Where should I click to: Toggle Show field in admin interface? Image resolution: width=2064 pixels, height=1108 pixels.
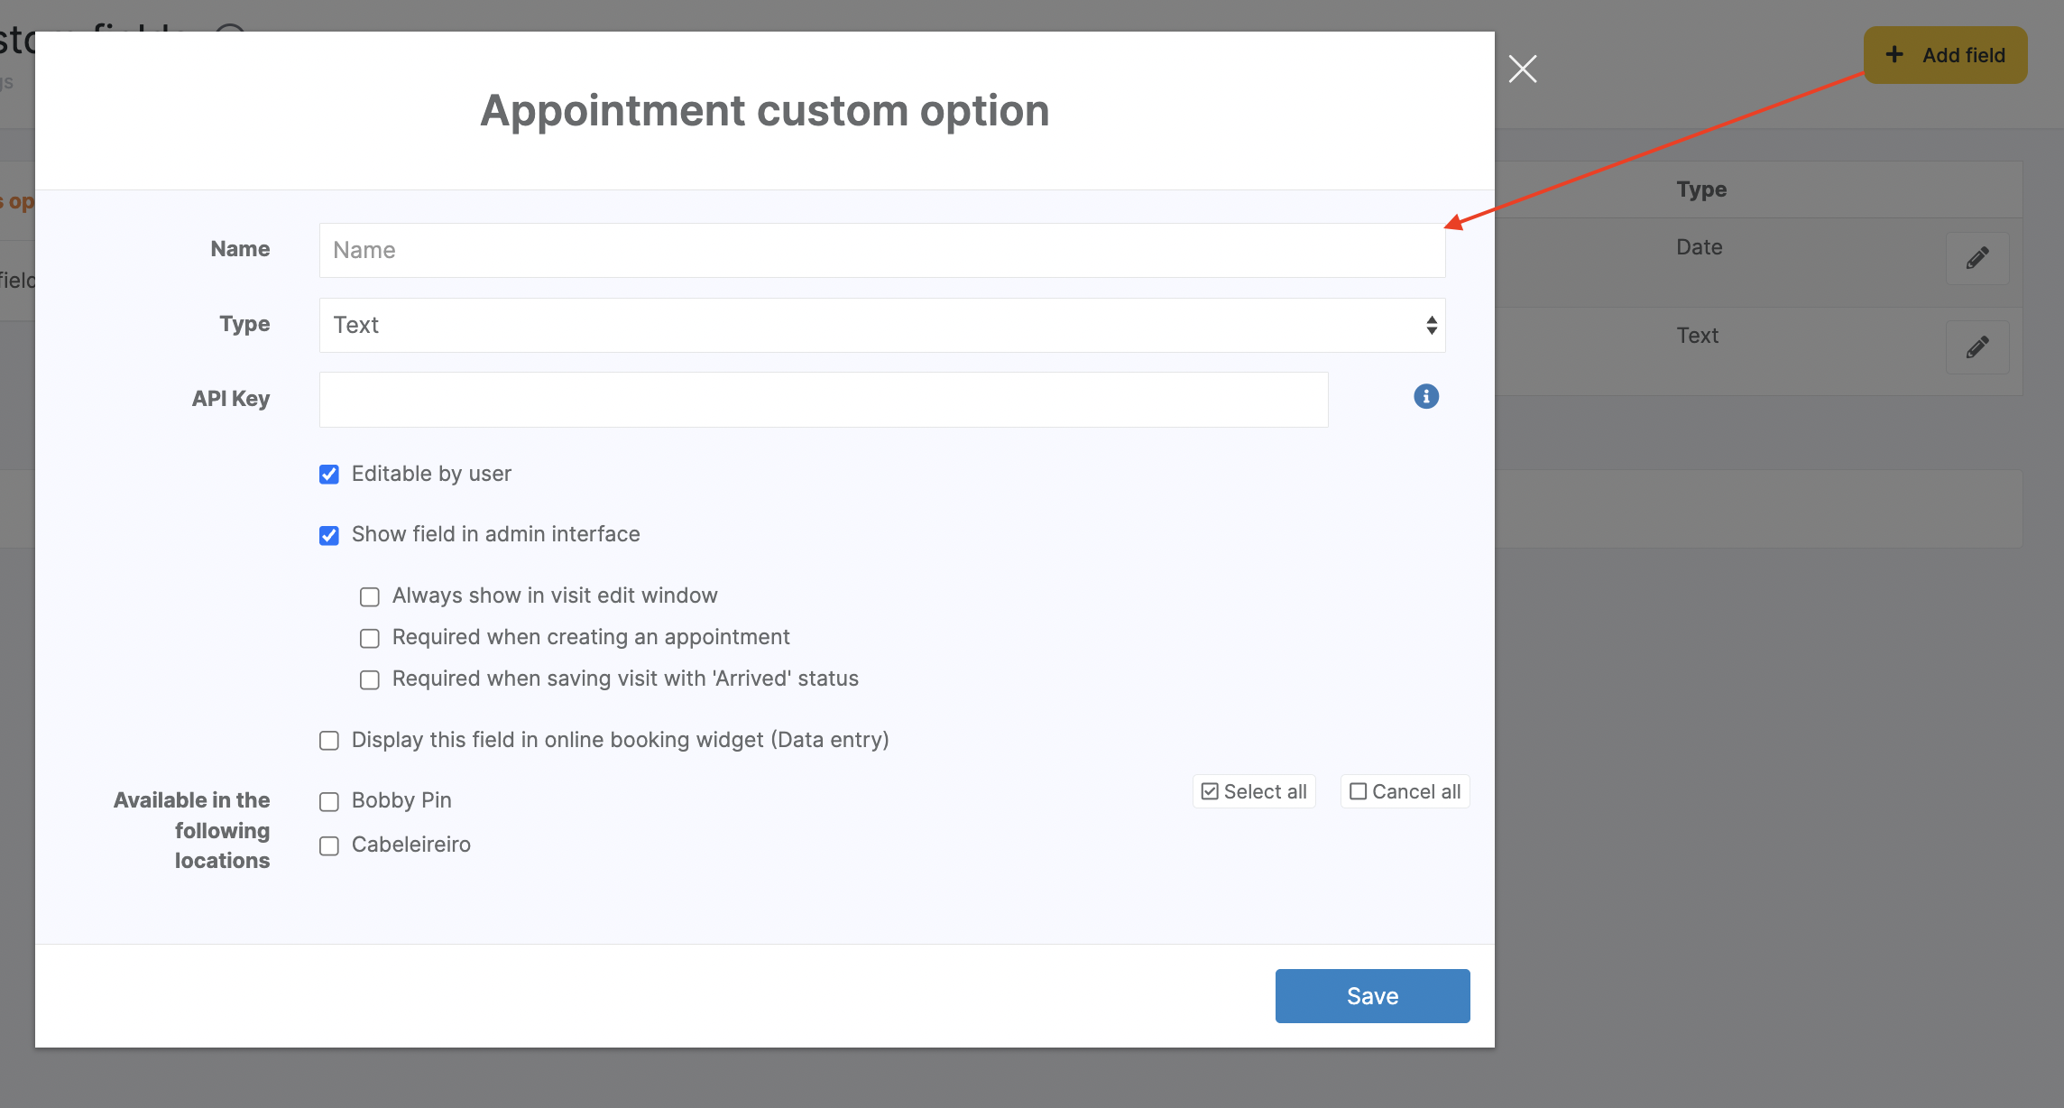(x=329, y=535)
